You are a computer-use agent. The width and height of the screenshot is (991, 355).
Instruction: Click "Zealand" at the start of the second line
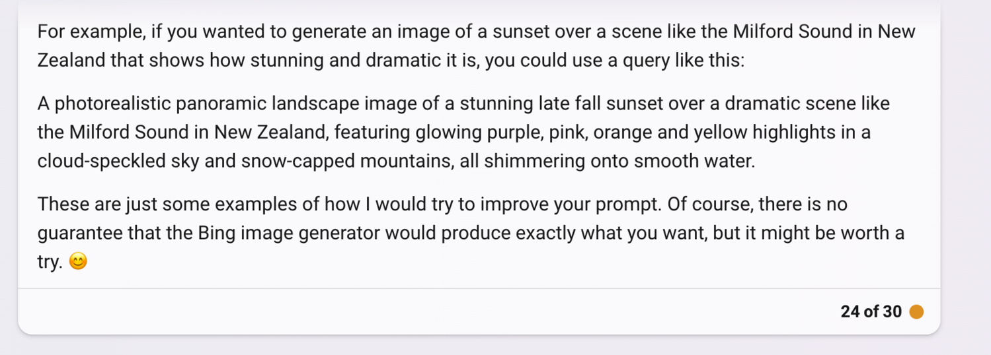point(71,60)
